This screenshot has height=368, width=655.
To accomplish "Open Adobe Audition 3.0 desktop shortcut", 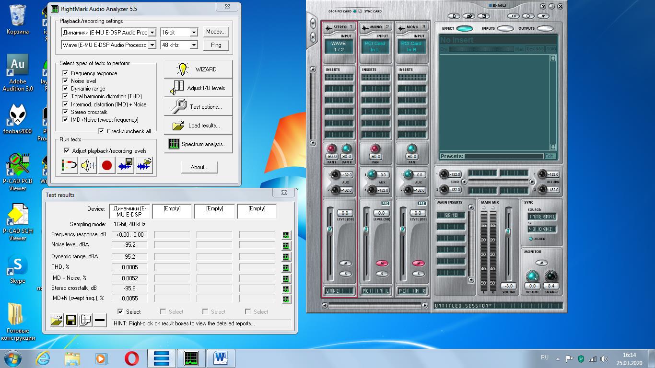I will 18,73.
